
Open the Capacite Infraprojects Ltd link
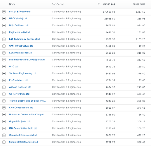click(23, 135)
